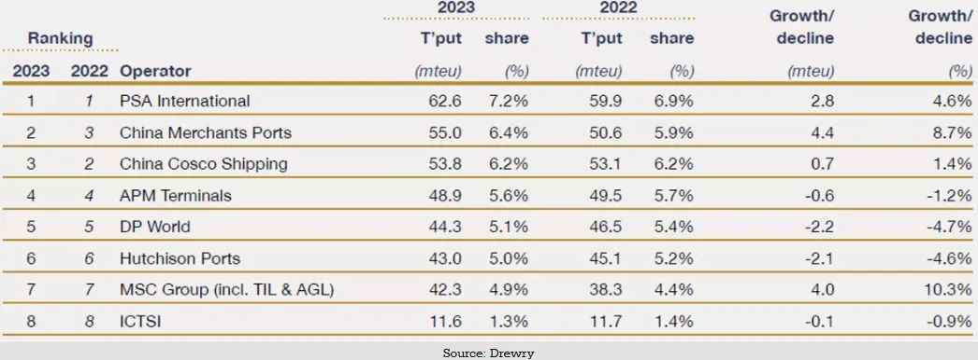Select the -2.1 mteu decline for Hutchison

tap(820, 258)
